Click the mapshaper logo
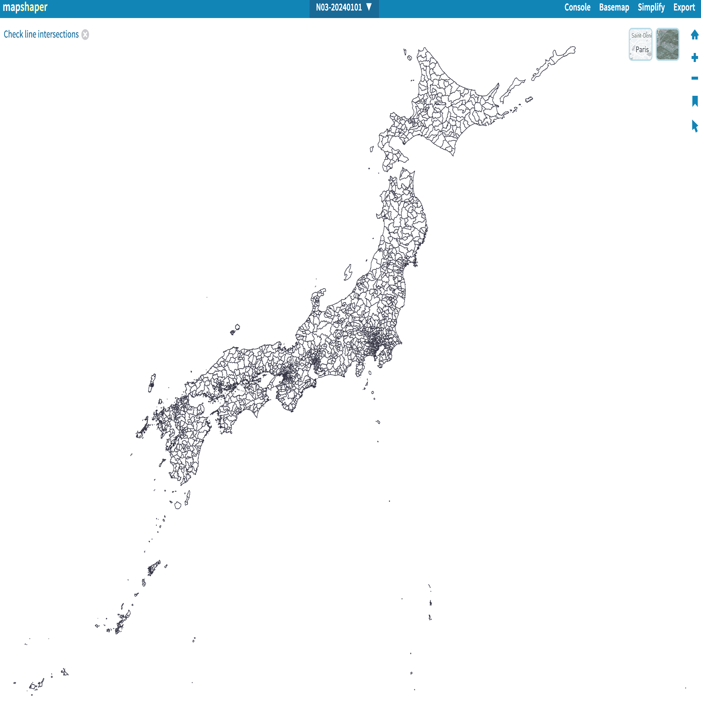Image resolution: width=701 pixels, height=701 pixels. click(x=25, y=7)
